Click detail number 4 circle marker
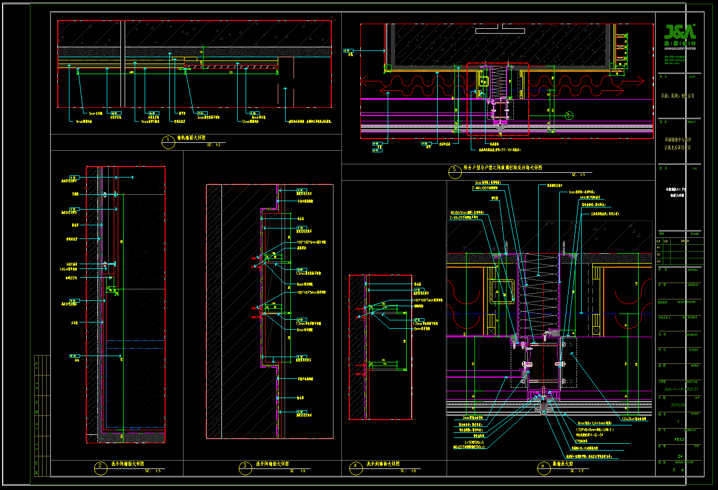 pos(356,468)
